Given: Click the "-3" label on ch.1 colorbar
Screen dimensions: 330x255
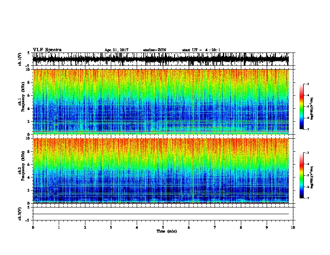Looking at the screenshot, I should point(307,84).
